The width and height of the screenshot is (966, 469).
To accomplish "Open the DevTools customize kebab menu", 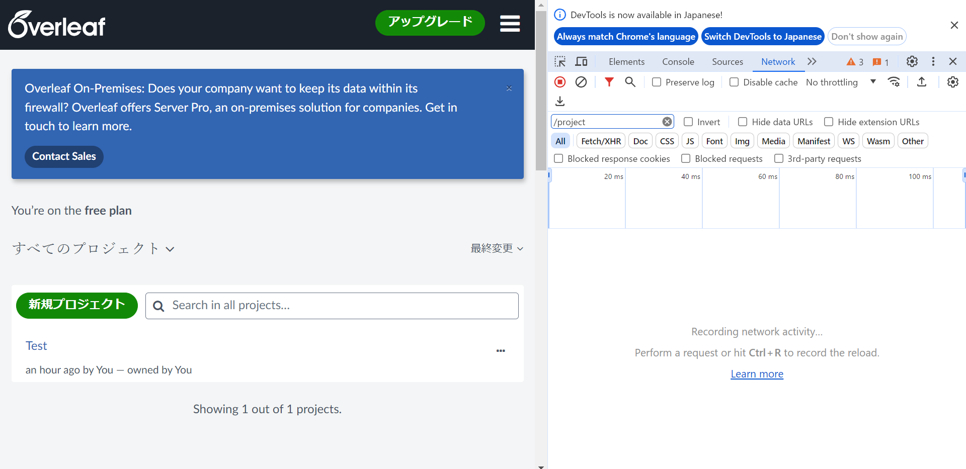I will 933,61.
